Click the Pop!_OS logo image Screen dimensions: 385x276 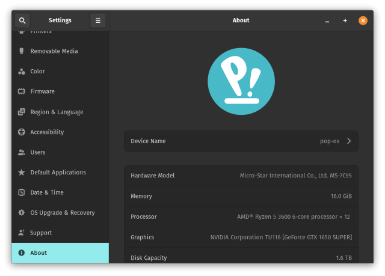(241, 81)
